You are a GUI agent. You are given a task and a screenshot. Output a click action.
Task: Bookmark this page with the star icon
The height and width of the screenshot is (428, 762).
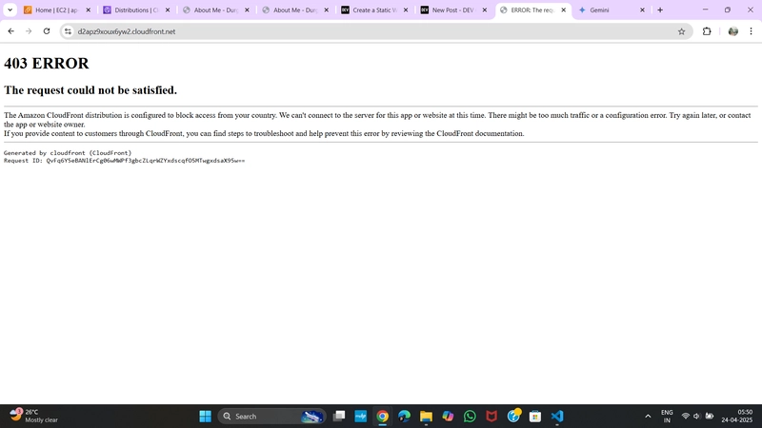point(681,31)
